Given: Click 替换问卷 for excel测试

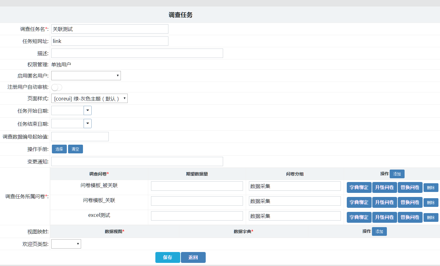Looking at the screenshot, I should pyautogui.click(x=410, y=217).
